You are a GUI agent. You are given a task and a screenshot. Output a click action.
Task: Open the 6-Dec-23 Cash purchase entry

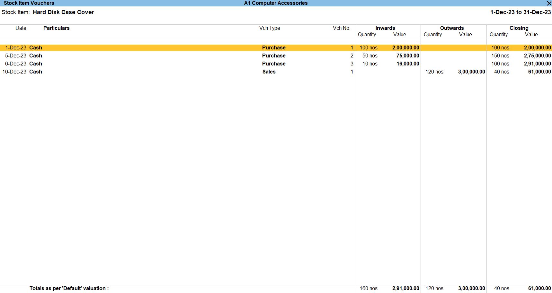(36, 64)
